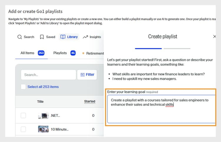Select the All Items tab
The height and width of the screenshot is (142, 221).
[32, 53]
